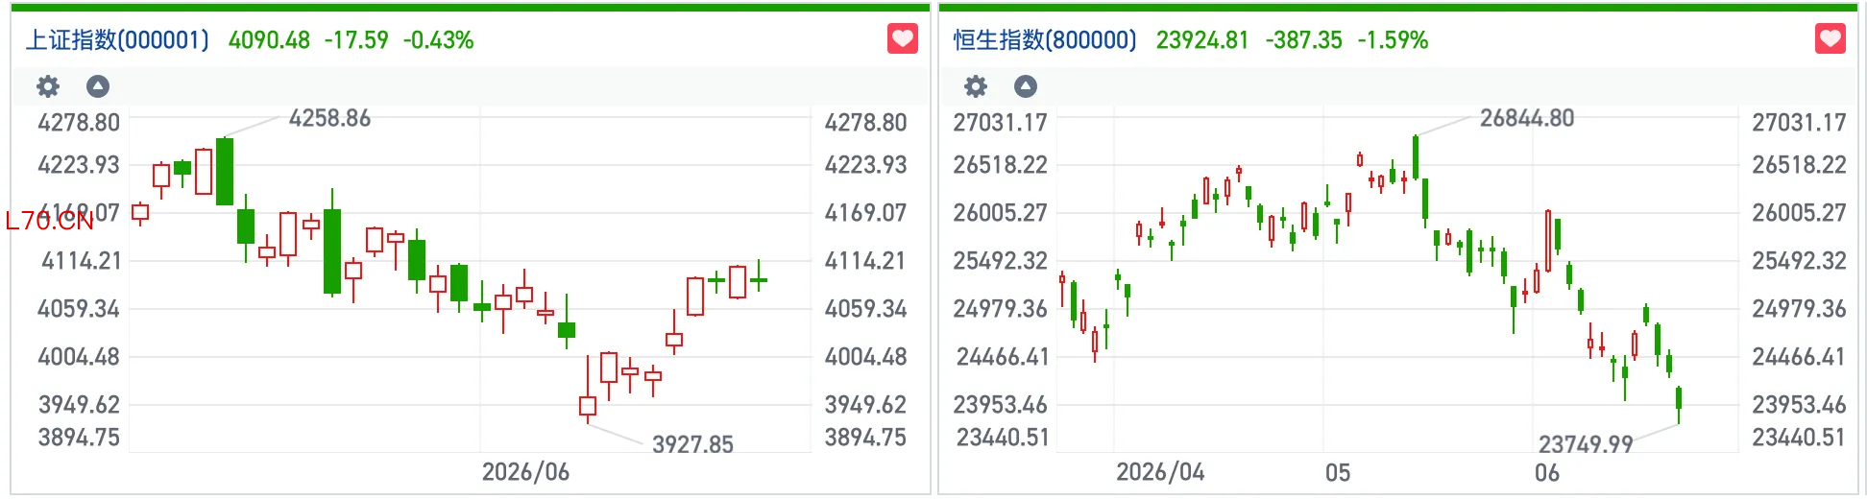Click left axis value 24979.36 on 恒生 chart

[x=1000, y=309]
